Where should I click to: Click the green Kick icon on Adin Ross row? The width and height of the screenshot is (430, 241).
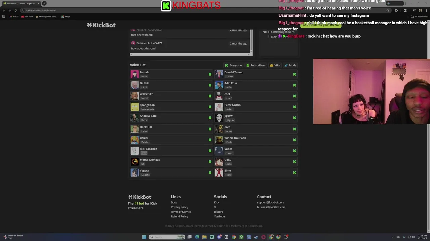tap(294, 85)
